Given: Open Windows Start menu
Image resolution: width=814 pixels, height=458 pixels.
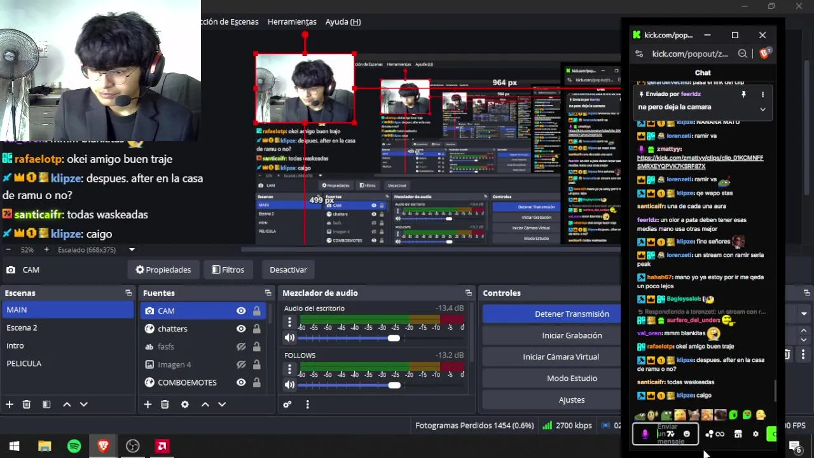Looking at the screenshot, I should (x=15, y=446).
